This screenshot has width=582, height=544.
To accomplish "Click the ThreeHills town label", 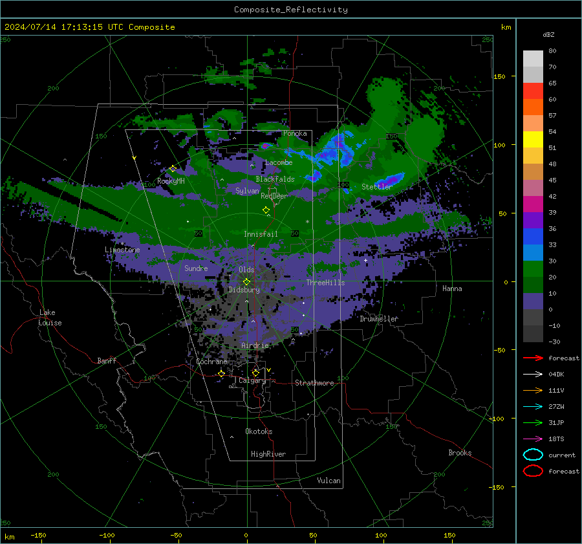I will [325, 283].
